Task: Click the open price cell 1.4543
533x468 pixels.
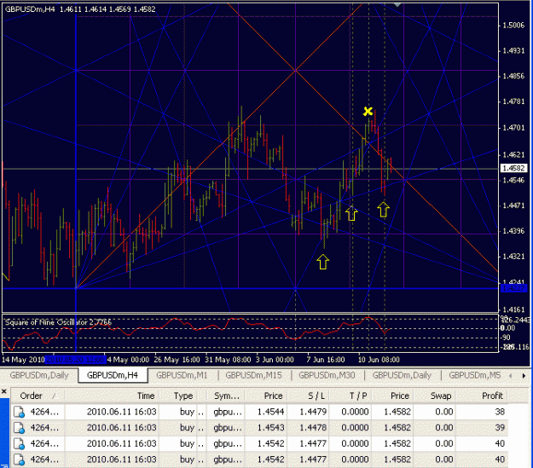Action: coord(270,428)
